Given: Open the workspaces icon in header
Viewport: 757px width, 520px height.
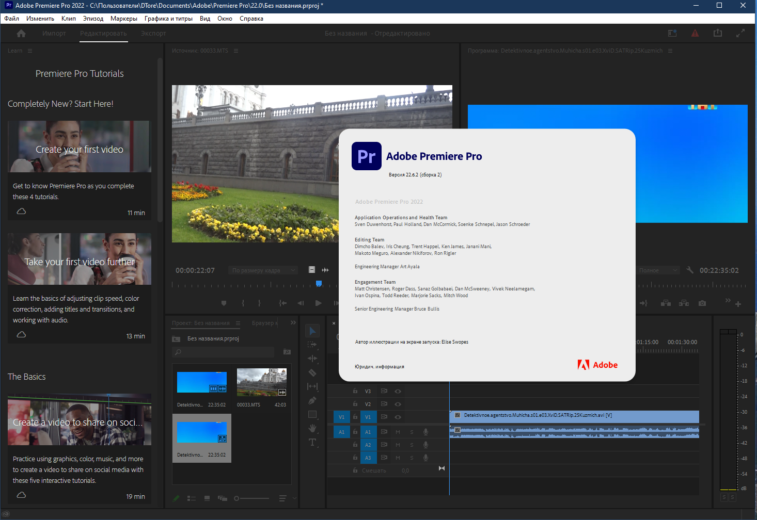Looking at the screenshot, I should coord(672,33).
